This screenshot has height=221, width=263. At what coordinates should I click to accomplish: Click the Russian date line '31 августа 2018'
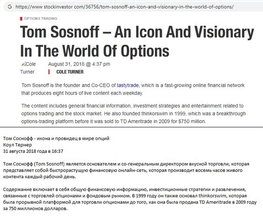coord(33,151)
